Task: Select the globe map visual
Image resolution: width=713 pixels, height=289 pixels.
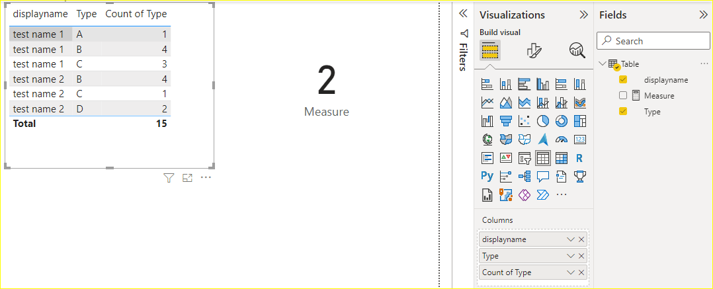Action: 487,140
